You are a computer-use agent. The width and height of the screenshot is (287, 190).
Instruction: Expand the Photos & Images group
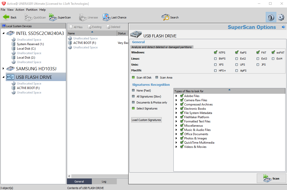click(x=176, y=138)
